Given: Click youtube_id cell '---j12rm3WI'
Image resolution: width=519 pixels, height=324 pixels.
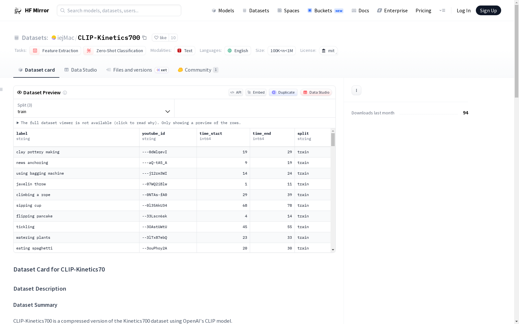Looking at the screenshot, I should pyautogui.click(x=168, y=173).
